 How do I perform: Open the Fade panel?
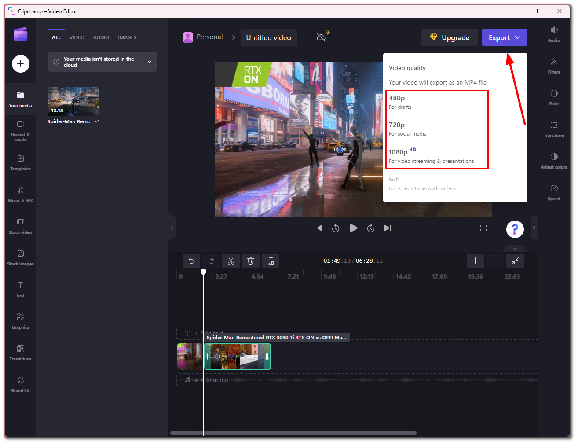[x=554, y=97]
